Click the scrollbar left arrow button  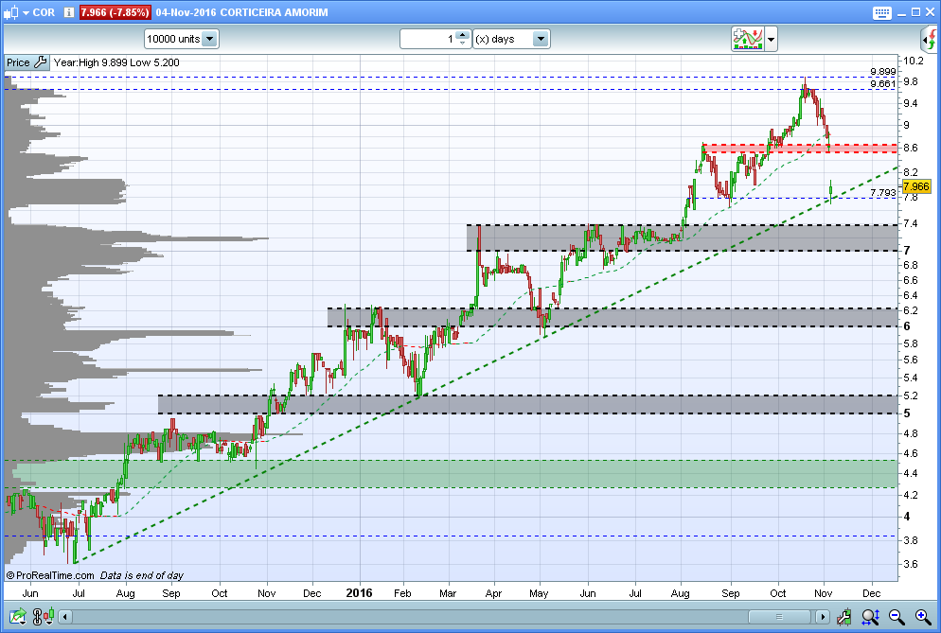pyautogui.click(x=65, y=617)
